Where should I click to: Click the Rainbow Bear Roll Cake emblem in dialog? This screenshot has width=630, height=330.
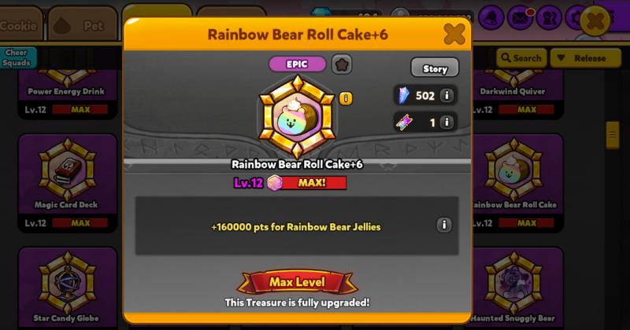tap(297, 117)
